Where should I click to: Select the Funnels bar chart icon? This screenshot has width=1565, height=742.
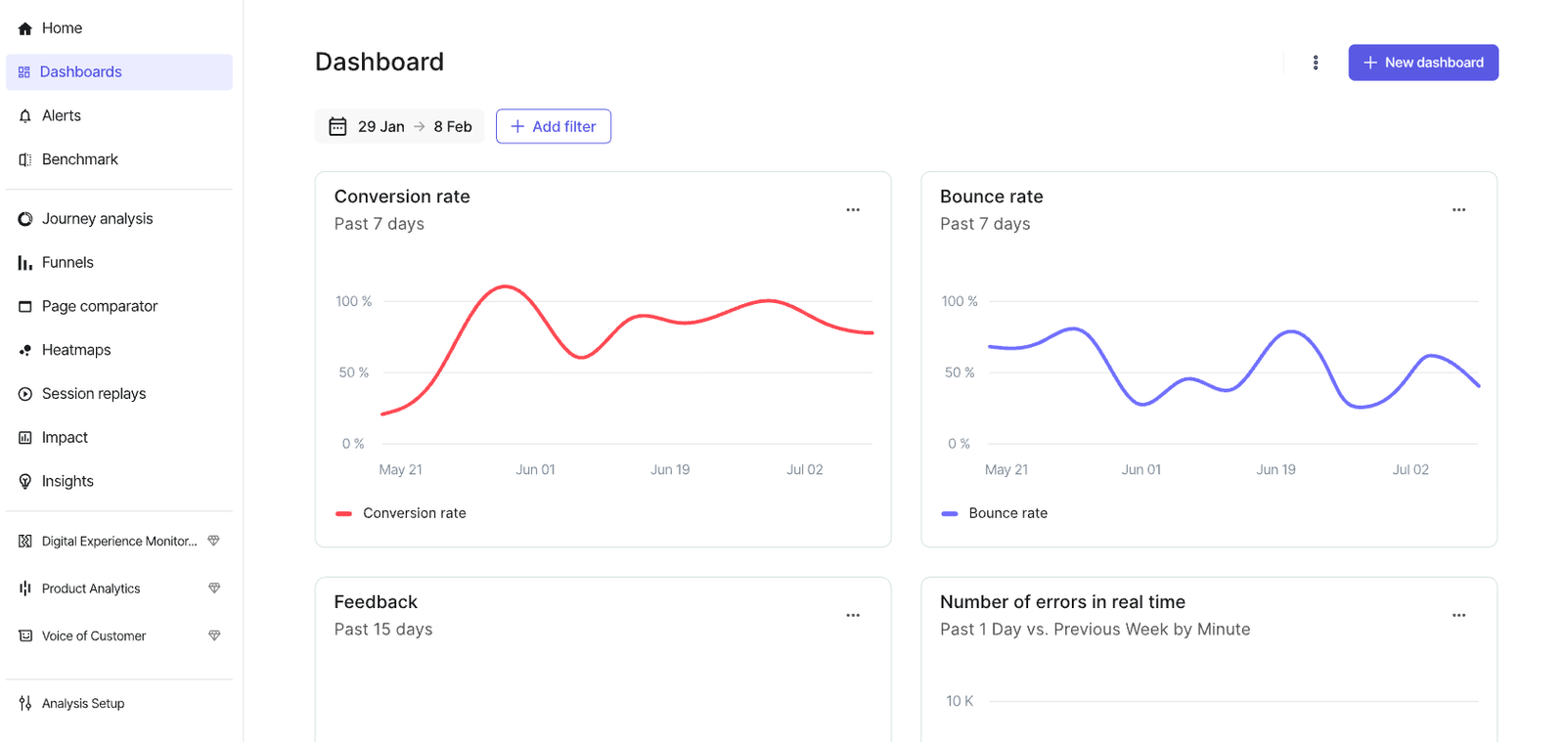[x=25, y=263]
